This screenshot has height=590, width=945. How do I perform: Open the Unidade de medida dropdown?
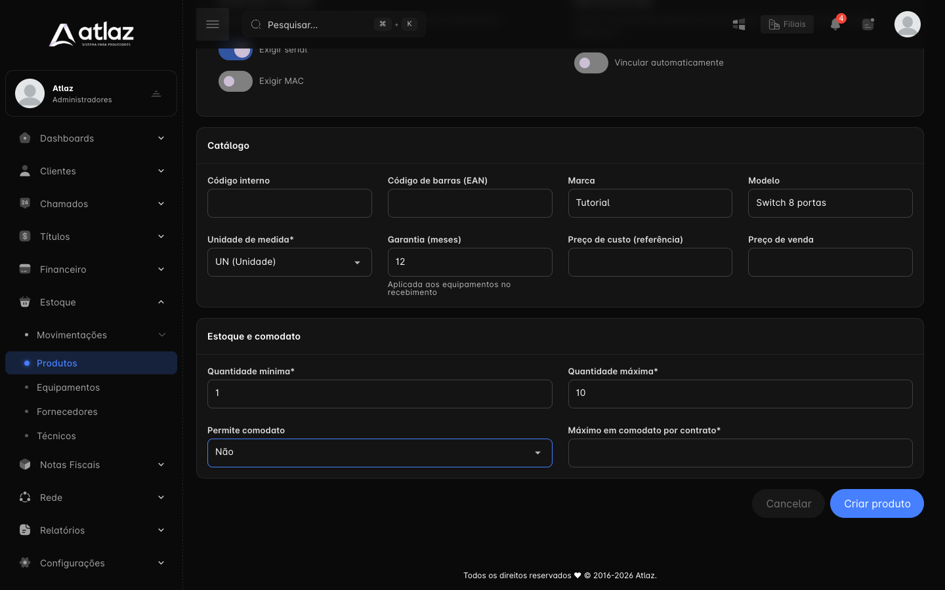click(x=289, y=262)
